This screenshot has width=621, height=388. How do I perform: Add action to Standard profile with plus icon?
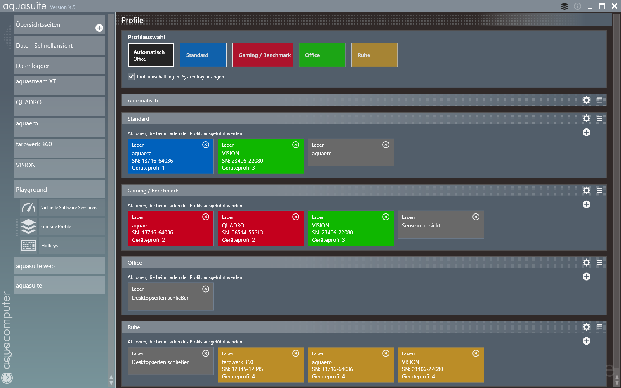(586, 132)
